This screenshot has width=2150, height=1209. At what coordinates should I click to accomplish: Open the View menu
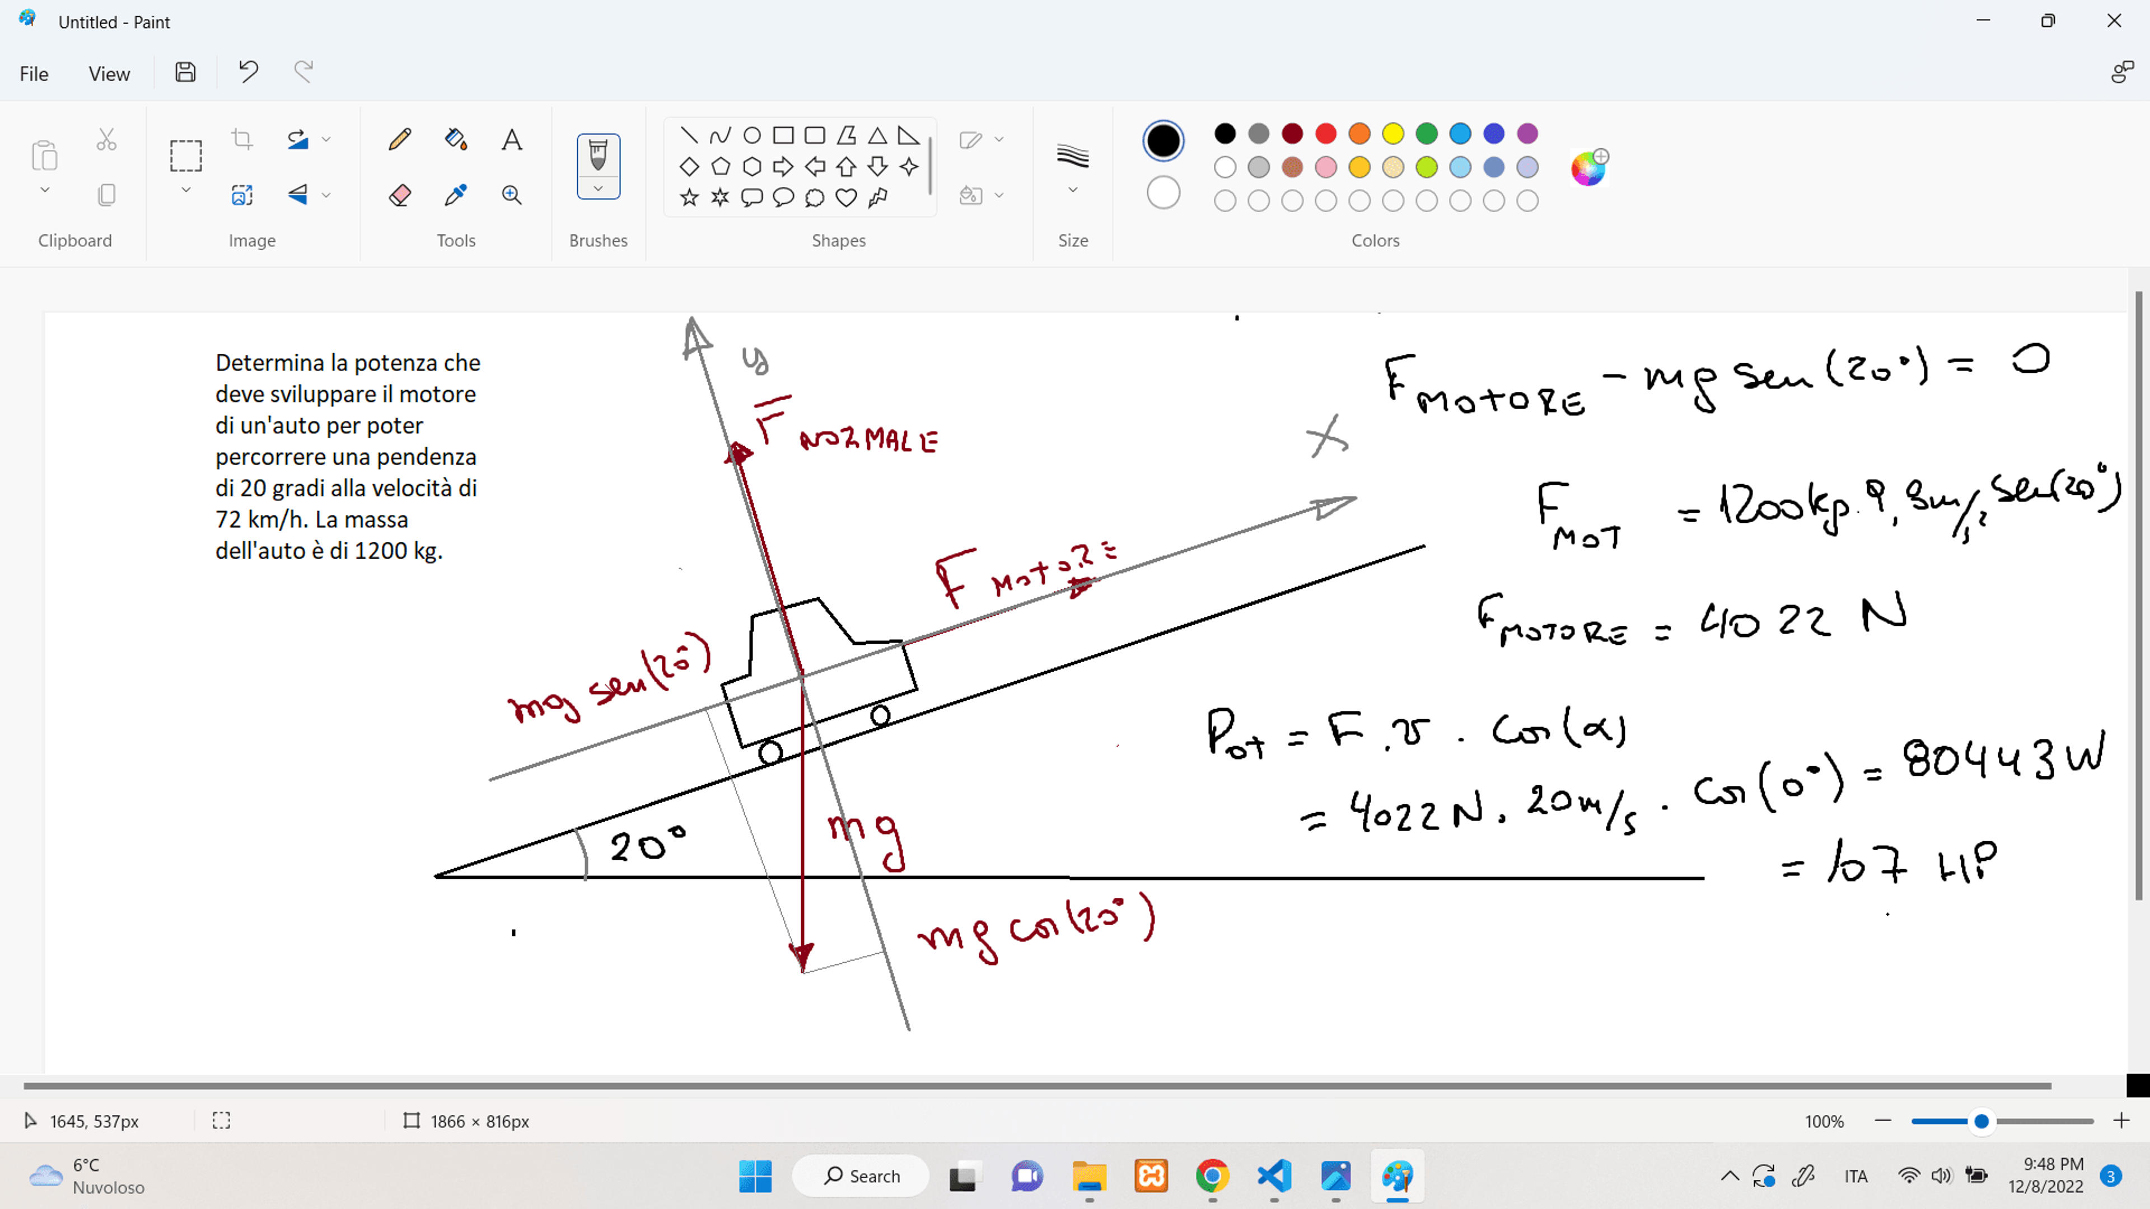point(109,73)
